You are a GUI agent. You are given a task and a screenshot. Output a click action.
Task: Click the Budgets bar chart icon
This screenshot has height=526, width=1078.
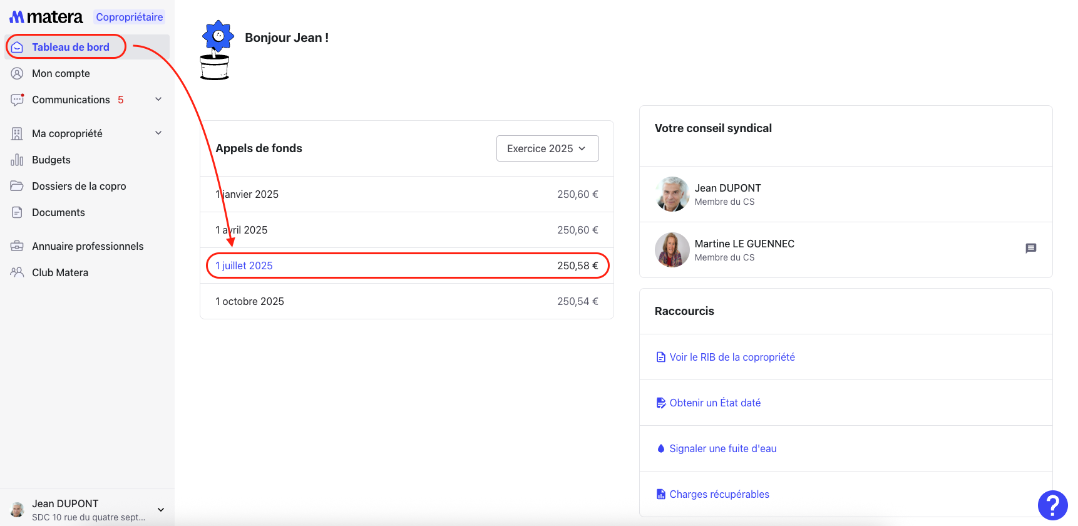(x=17, y=160)
